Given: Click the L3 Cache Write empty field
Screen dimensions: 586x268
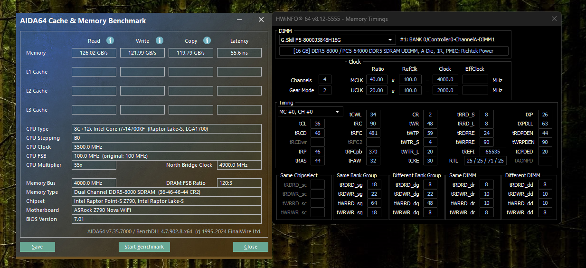Looking at the screenshot, I should (142, 110).
